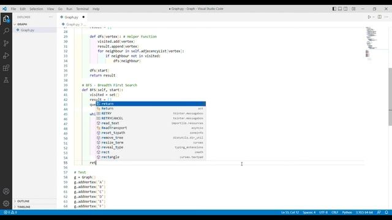Expand the OUTLINE section

23,201
